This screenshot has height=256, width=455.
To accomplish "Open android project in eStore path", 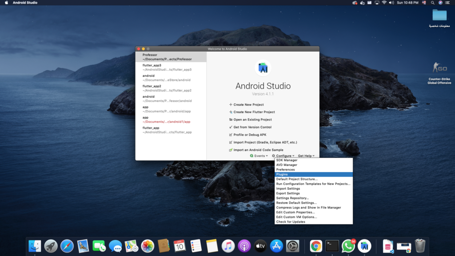I will 171,78.
